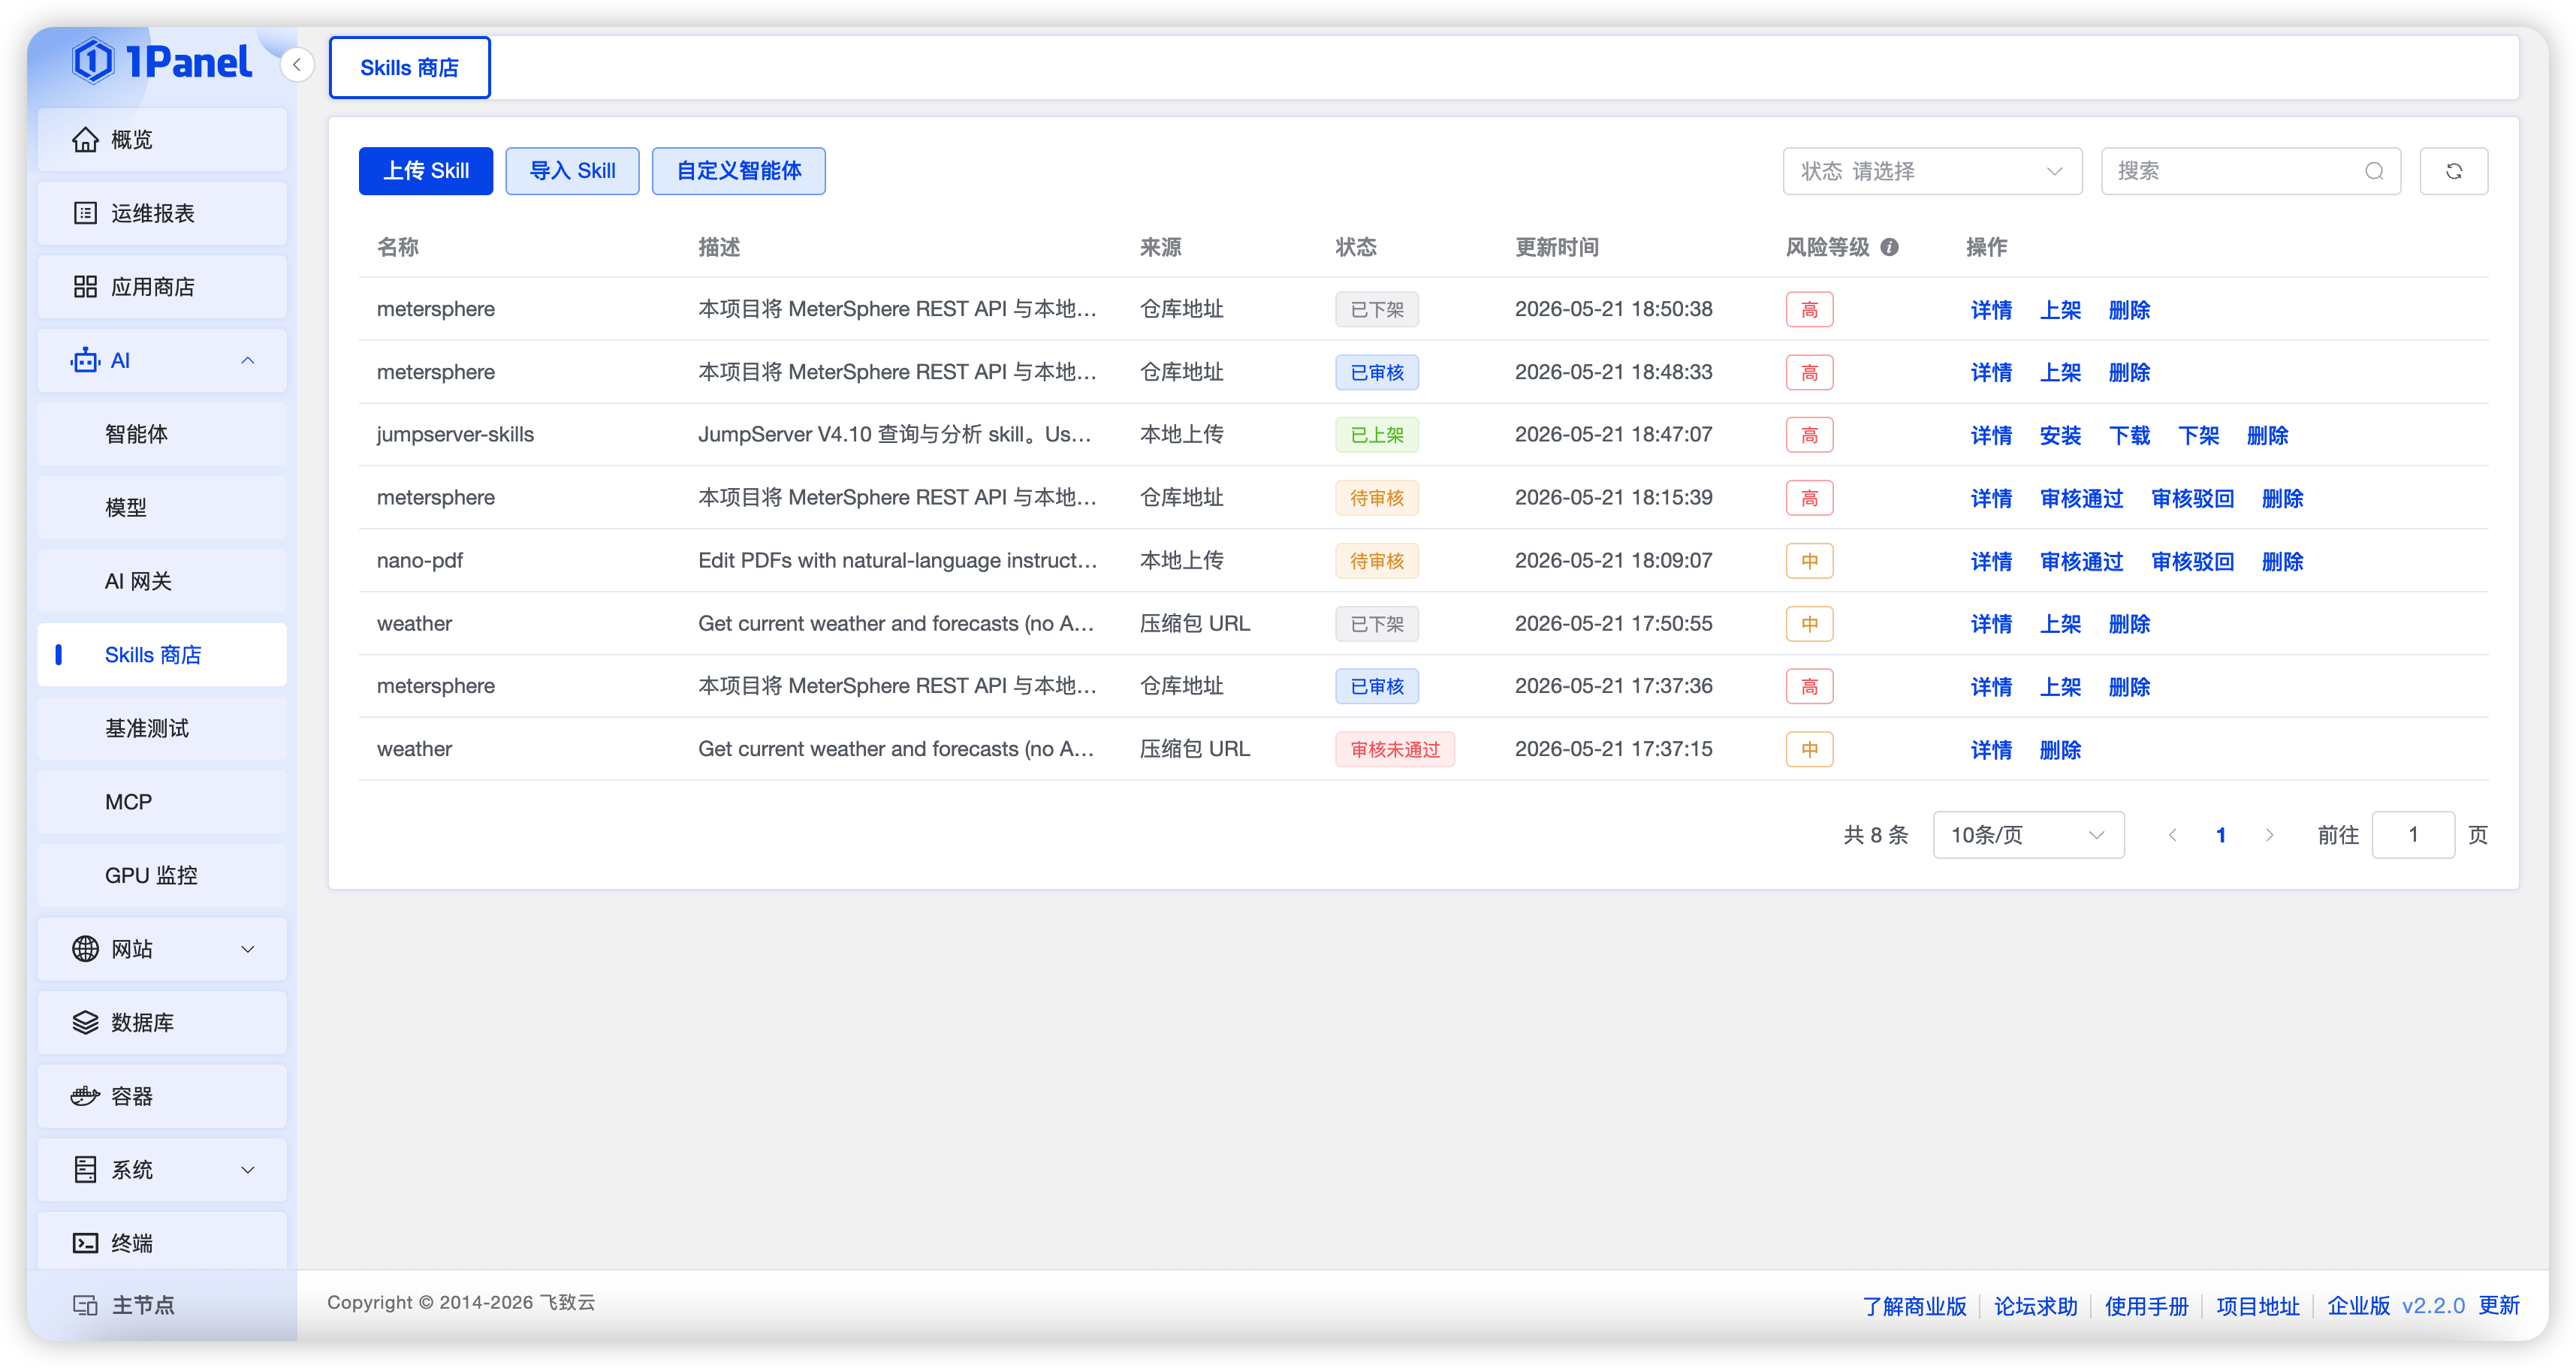The height and width of the screenshot is (1368, 2576).
Task: Refresh the skills table
Action: 2453,171
